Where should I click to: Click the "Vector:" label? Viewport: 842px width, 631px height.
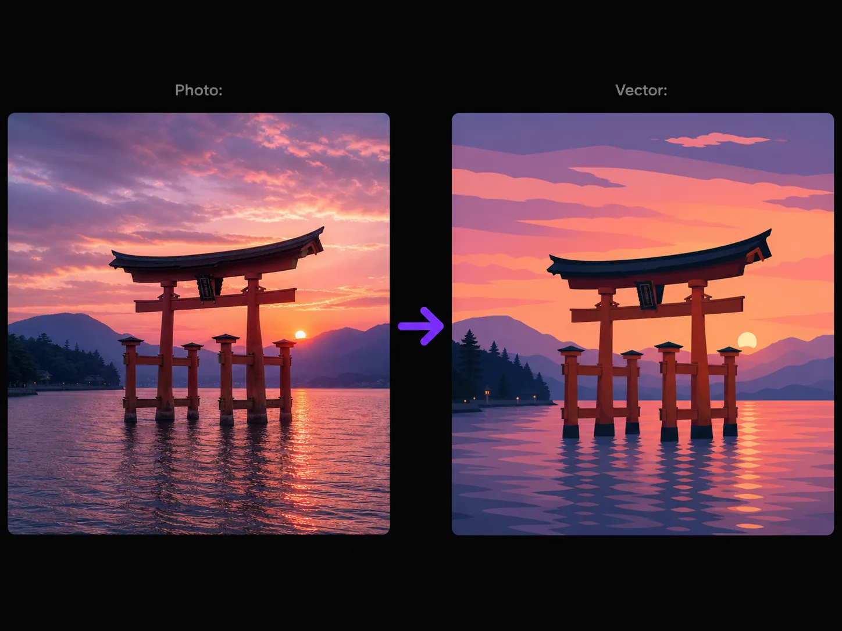(641, 90)
